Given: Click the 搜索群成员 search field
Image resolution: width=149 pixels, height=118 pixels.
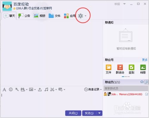Looking at the screenshot, I should tap(126, 88).
